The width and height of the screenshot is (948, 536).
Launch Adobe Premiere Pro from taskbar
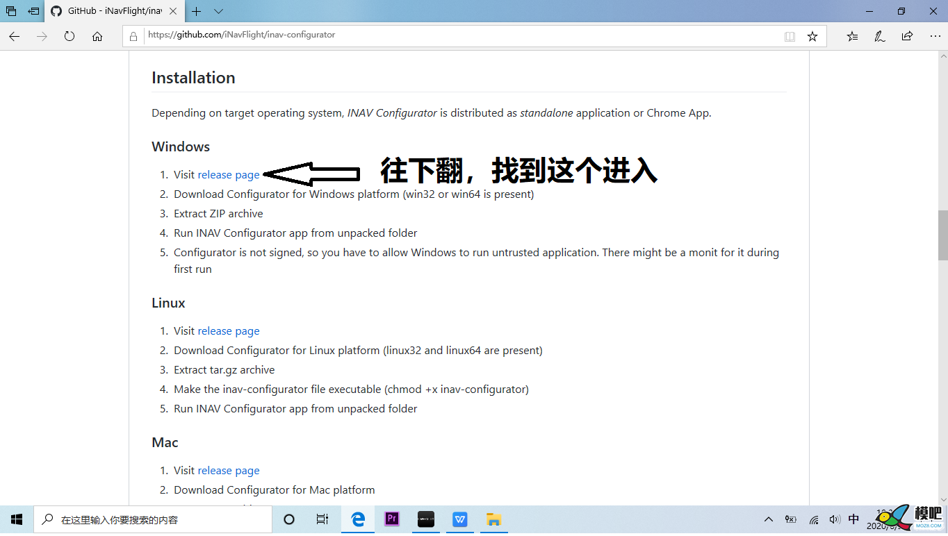tap(392, 519)
